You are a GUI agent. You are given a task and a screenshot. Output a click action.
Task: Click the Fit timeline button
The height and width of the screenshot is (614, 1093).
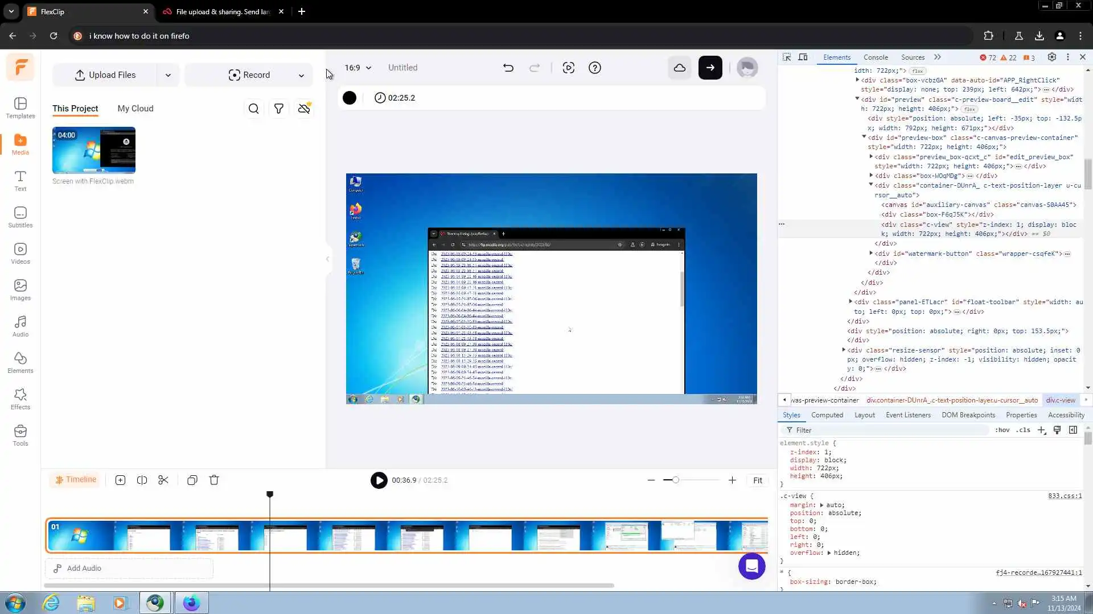click(758, 480)
